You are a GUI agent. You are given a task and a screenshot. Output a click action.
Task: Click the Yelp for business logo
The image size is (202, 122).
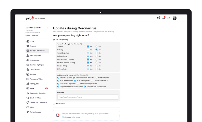pyautogui.click(x=35, y=18)
